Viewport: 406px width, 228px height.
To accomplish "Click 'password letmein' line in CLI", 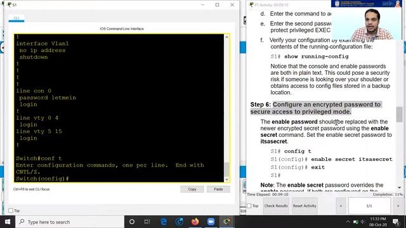I will point(48,98).
